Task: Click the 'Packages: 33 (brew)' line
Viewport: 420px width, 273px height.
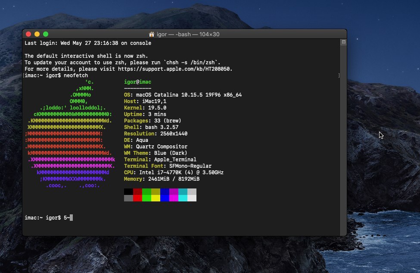Action: coord(152,120)
